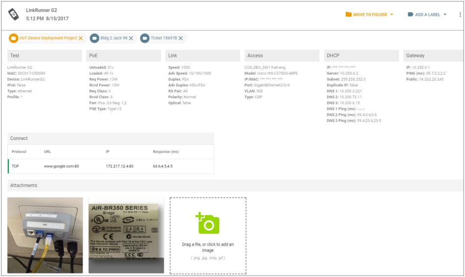Remove the Ticket 15697B label
The width and height of the screenshot is (465, 277).
181,38
